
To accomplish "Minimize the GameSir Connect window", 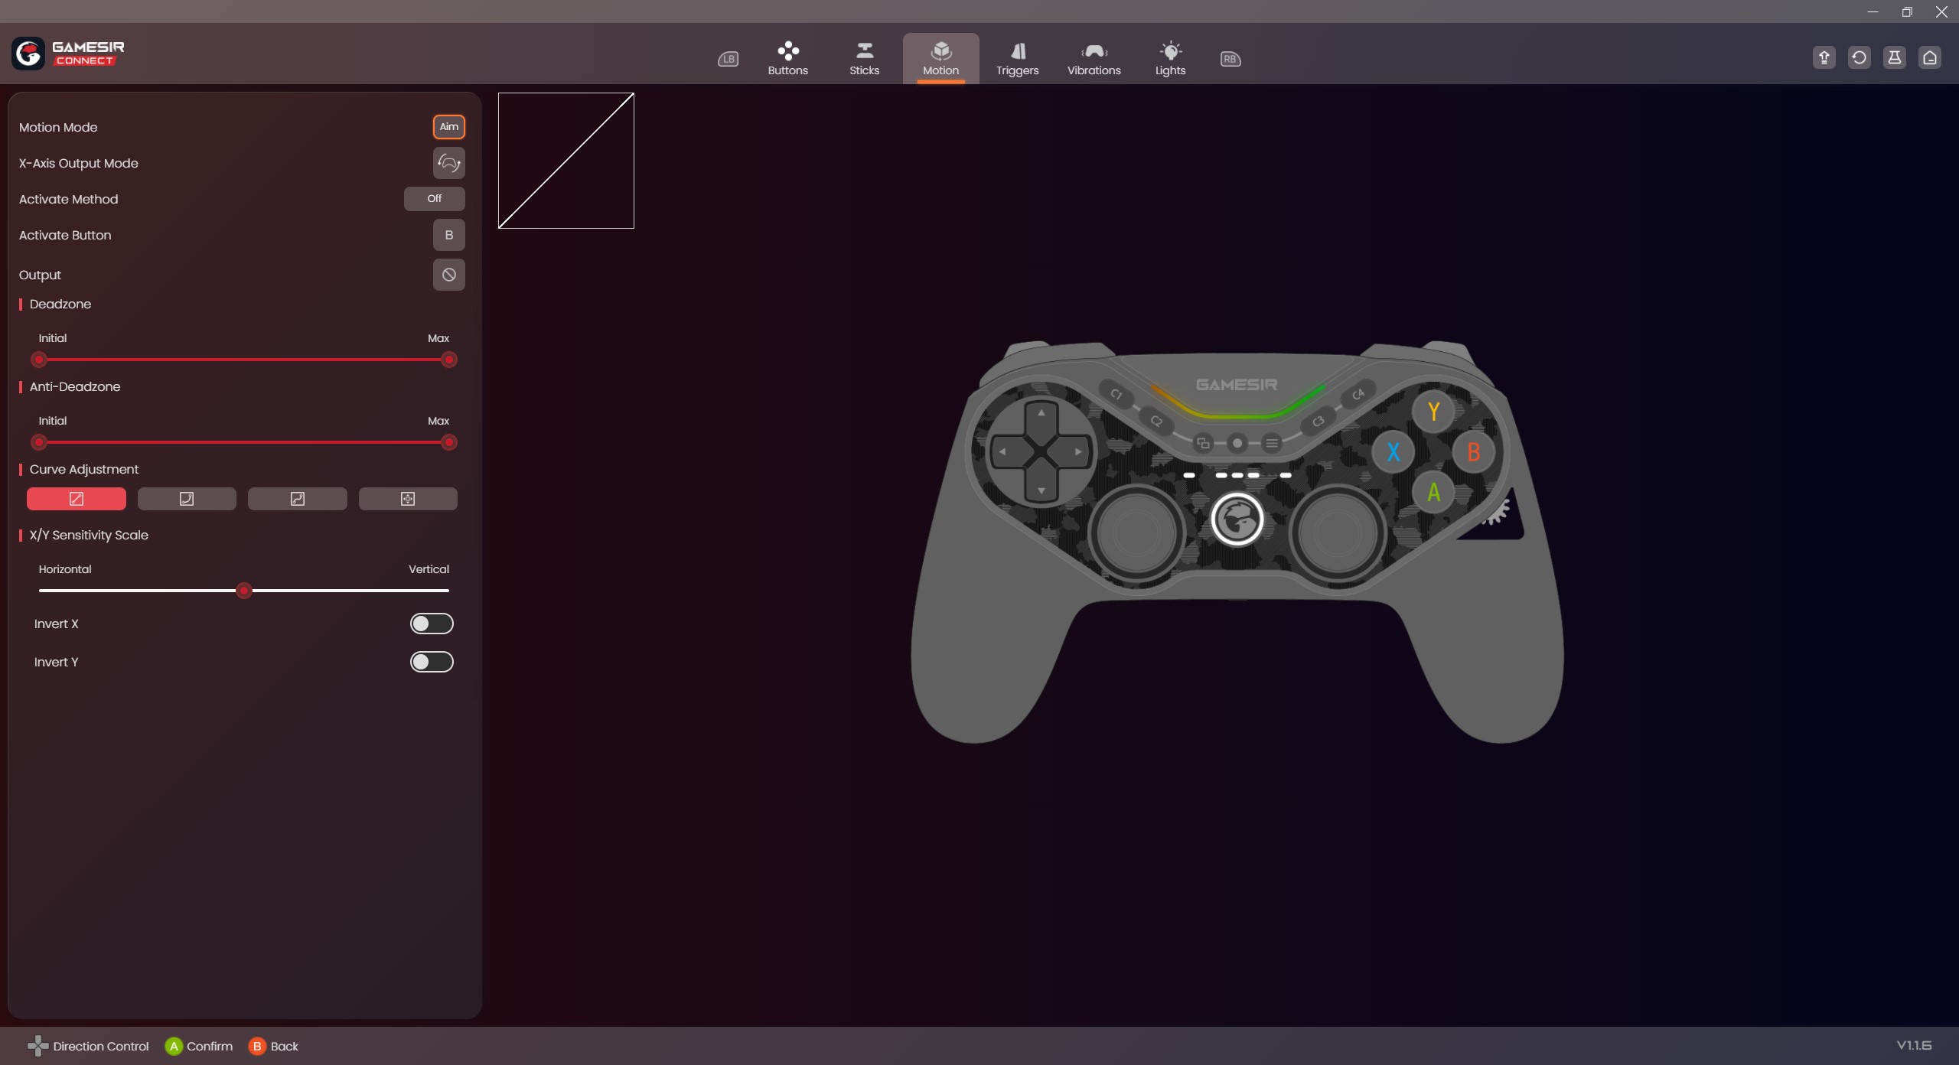I will [1873, 11].
